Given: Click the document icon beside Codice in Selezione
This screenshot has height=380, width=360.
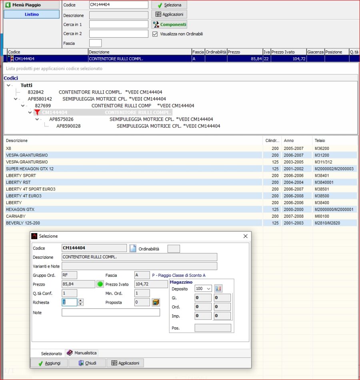Looking at the screenshot, I should coord(133,248).
